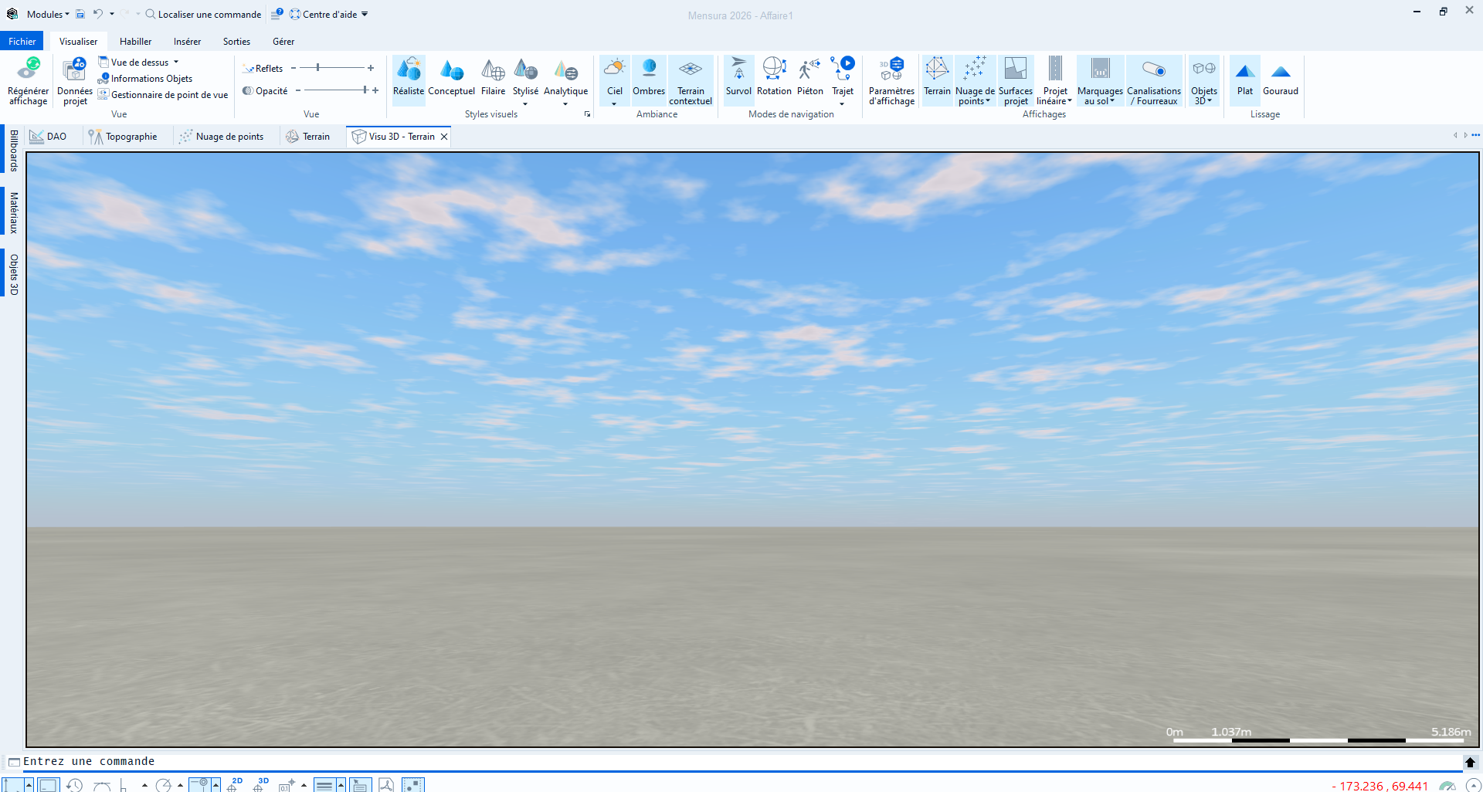Click the arc tangent icon in the bottom bar
1483x792 pixels.
click(102, 786)
